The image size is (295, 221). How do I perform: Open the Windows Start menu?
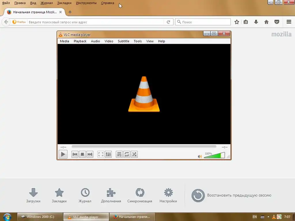[x=7, y=217]
